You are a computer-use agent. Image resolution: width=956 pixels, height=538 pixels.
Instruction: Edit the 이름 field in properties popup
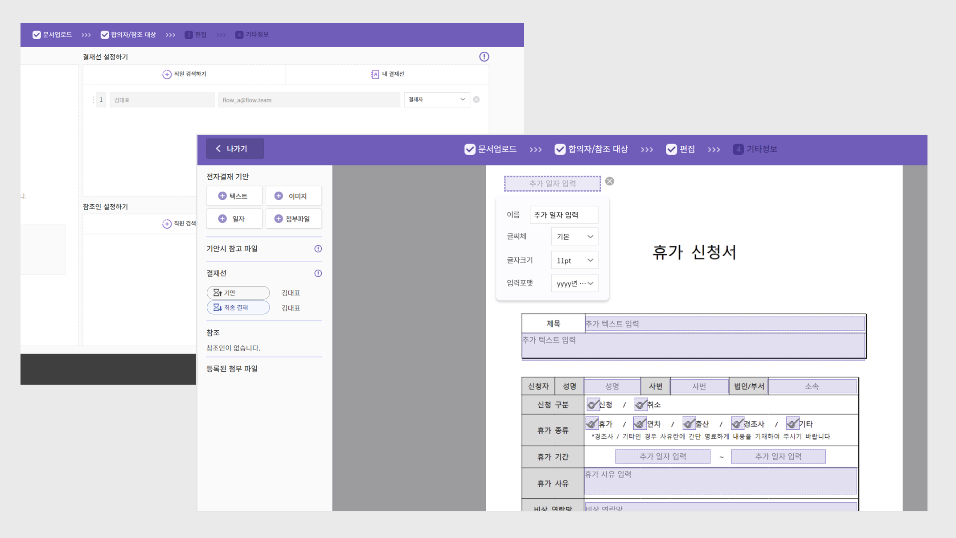(x=563, y=215)
